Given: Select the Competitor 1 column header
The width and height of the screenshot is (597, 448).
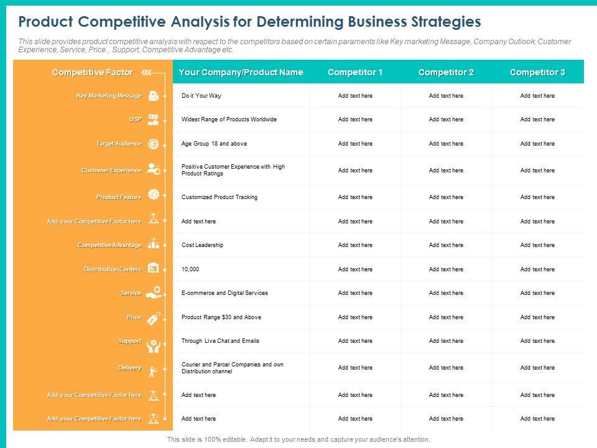Looking at the screenshot, I should (x=355, y=73).
